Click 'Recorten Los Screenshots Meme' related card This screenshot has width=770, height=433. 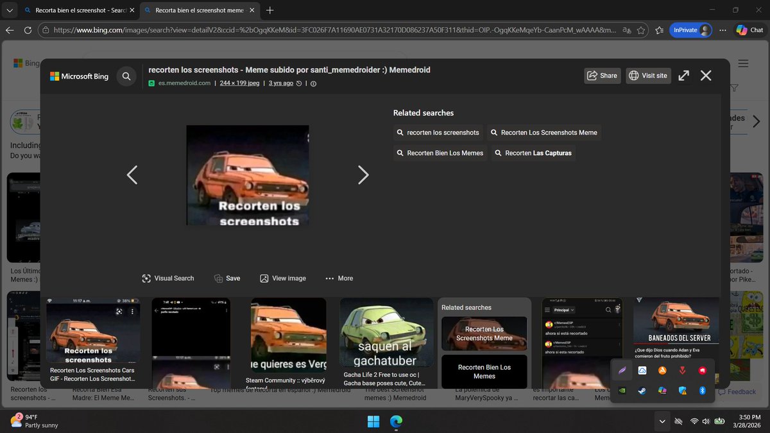pyautogui.click(x=484, y=334)
